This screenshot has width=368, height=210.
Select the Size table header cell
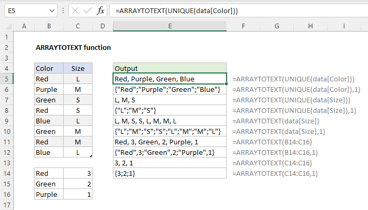(78, 68)
